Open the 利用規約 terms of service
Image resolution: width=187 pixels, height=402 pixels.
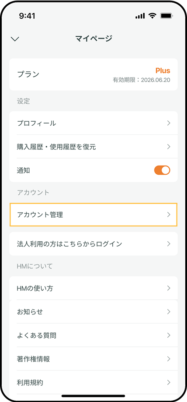[x=93, y=383]
